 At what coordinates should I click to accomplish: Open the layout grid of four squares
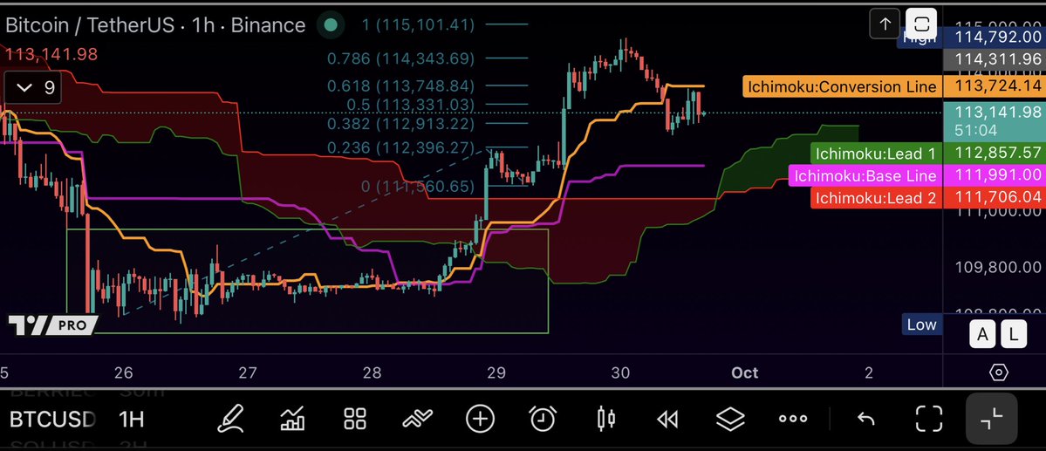355,419
